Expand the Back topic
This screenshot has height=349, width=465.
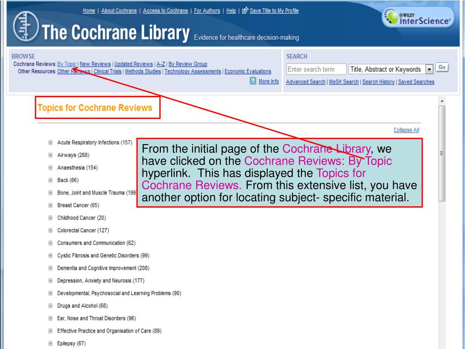[x=50, y=180]
